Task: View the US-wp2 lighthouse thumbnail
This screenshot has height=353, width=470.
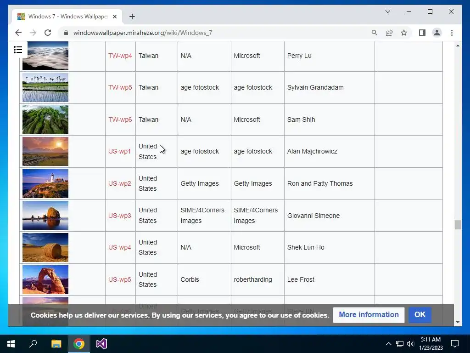Action: coord(45,183)
